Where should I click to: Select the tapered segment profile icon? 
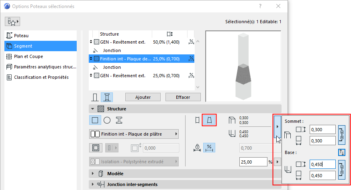tap(209, 120)
